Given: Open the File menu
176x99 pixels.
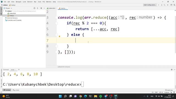Looking at the screenshot, I should coord(5,2).
